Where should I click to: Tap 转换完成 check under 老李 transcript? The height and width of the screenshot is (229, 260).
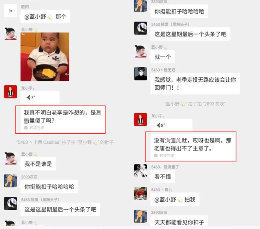coord(26,128)
